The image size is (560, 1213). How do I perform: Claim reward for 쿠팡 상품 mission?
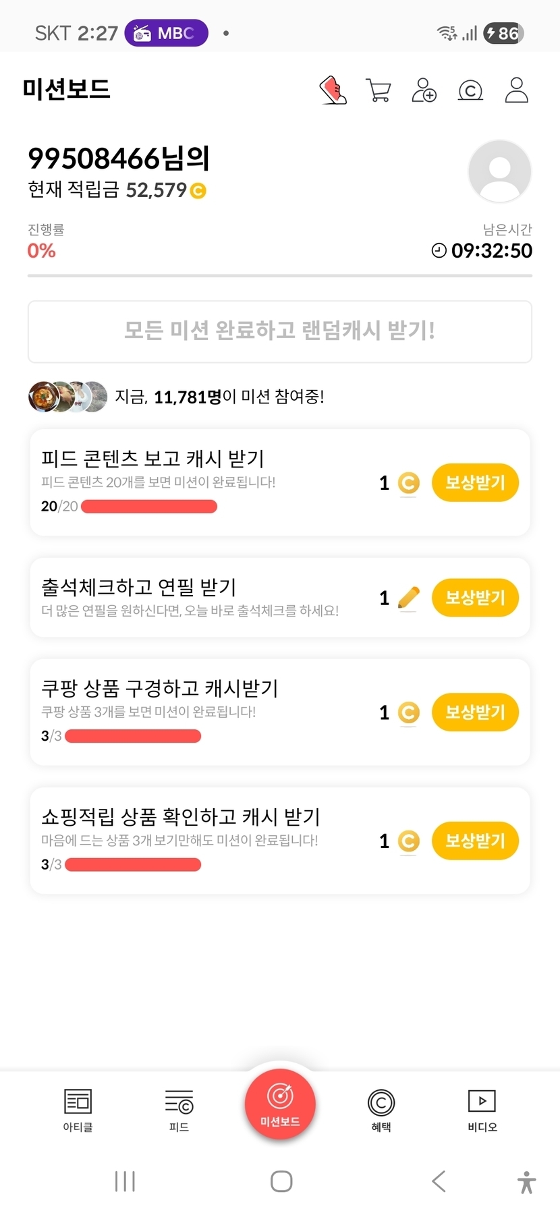[475, 712]
